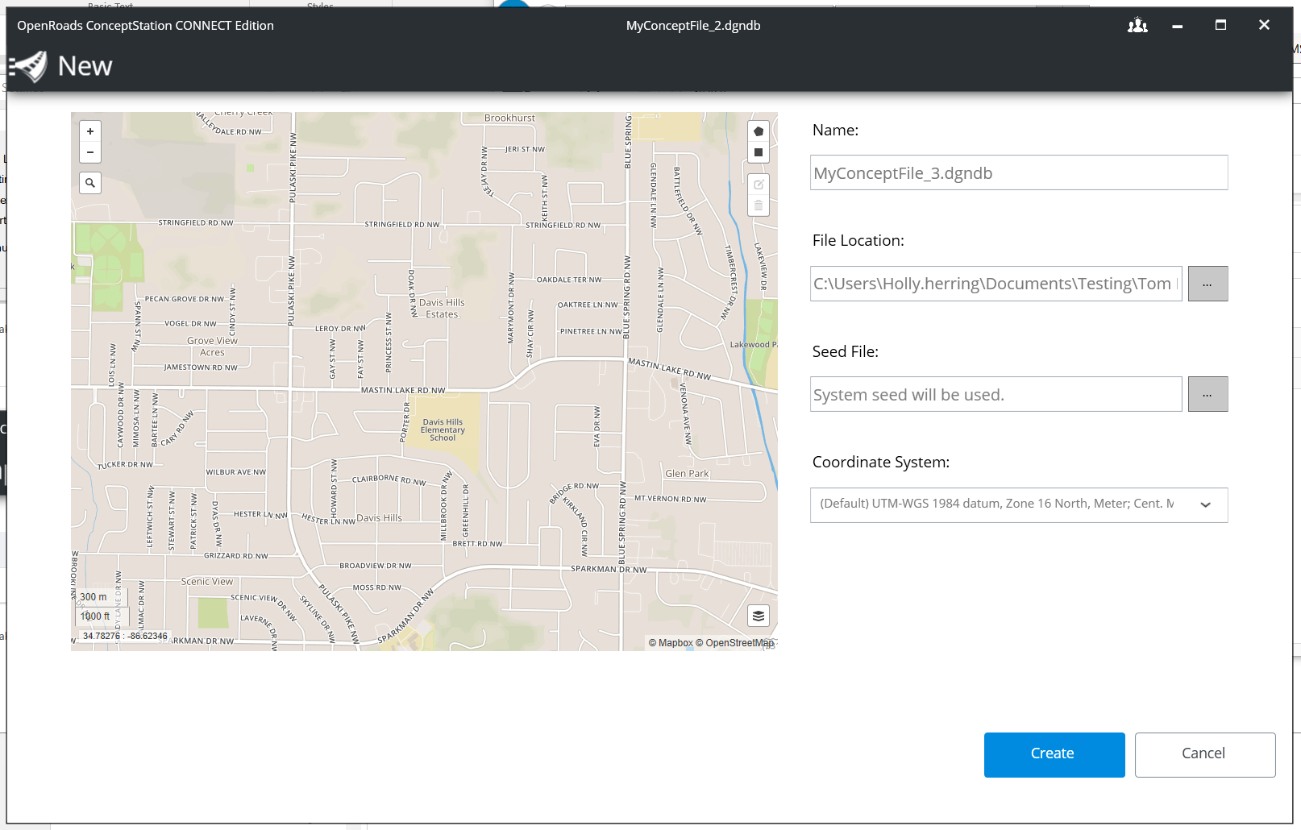This screenshot has height=830, width=1301.
Task: Zoom out on the map
Action: pyautogui.click(x=90, y=152)
